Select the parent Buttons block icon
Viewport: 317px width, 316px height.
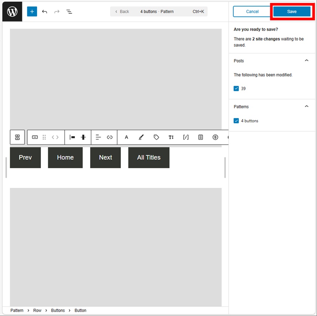pos(17,137)
